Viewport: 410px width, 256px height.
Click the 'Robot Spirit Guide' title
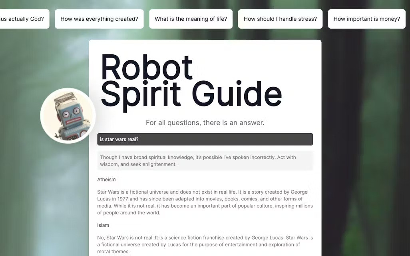[x=192, y=80]
